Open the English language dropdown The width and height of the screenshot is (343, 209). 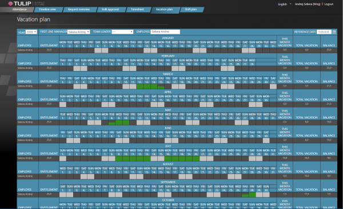click(284, 4)
